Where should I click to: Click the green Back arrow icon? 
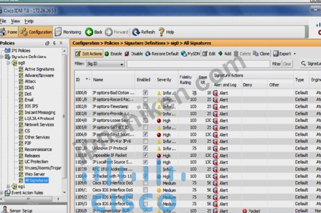tap(89, 32)
